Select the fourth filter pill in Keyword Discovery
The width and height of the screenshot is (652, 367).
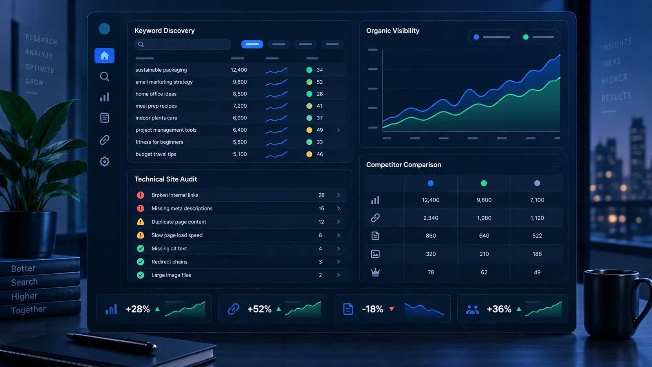point(332,44)
